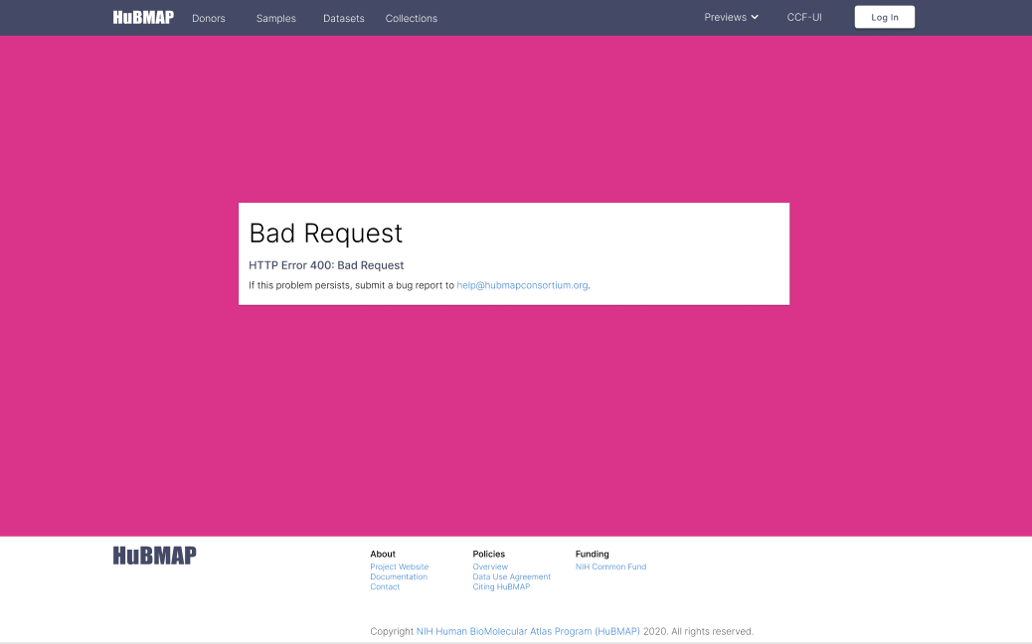1032x644 pixels.
Task: Open the Policies Overview link
Action: 489,566
